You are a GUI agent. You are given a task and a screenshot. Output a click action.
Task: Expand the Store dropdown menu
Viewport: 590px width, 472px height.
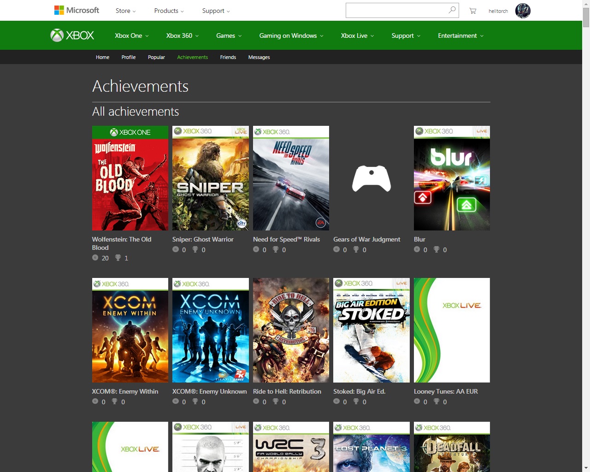[125, 11]
